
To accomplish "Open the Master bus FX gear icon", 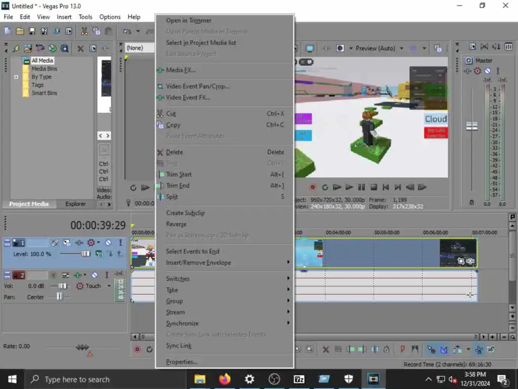I will [x=478, y=71].
